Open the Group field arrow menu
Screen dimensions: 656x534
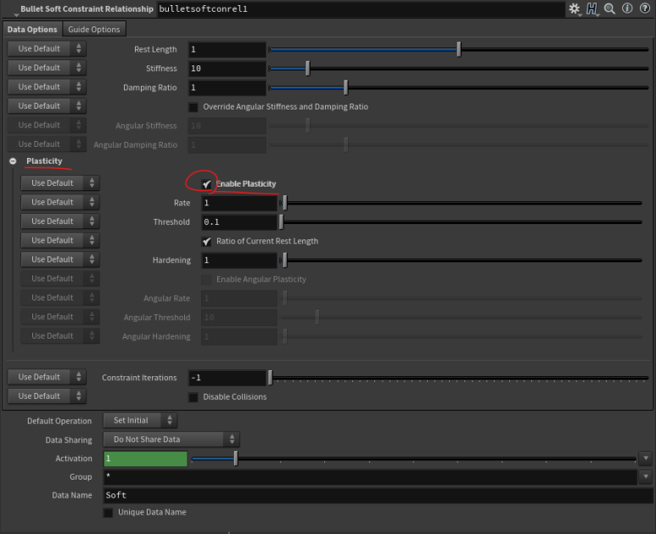click(x=646, y=476)
